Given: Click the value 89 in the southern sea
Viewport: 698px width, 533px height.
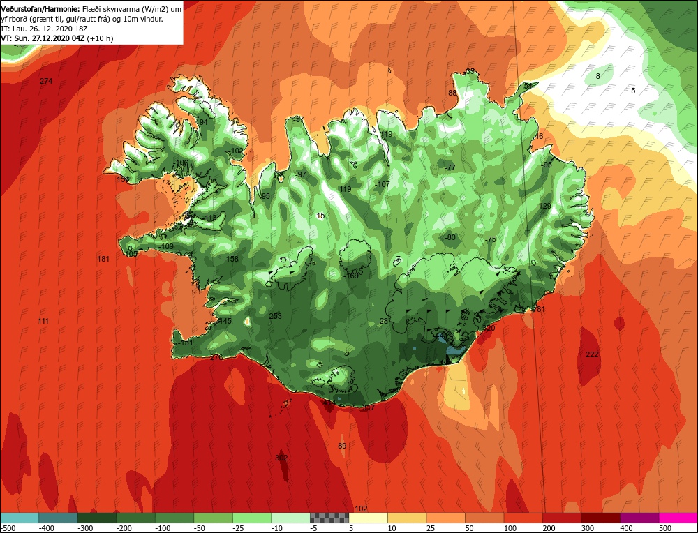Looking at the screenshot, I should 342,446.
